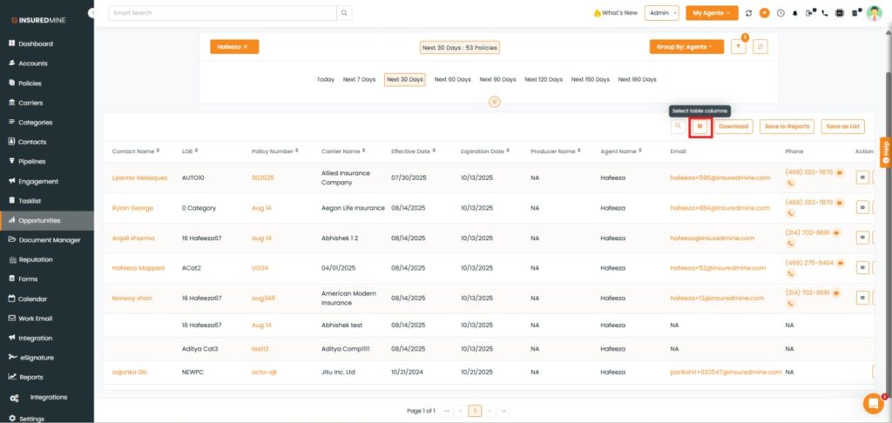Image resolution: width=892 pixels, height=423 pixels.
Task: Click the Download button
Action: [733, 126]
